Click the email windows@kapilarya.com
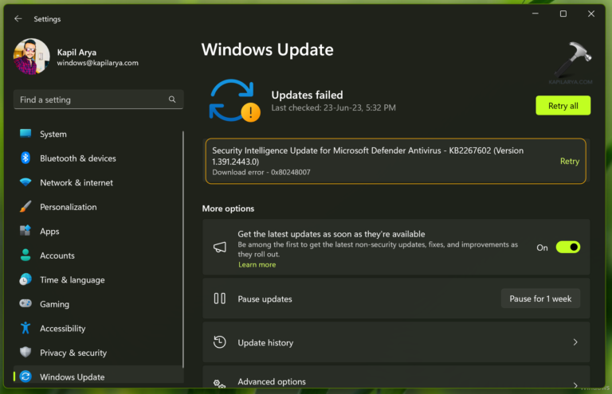Image resolution: width=612 pixels, height=394 pixels. [97, 63]
